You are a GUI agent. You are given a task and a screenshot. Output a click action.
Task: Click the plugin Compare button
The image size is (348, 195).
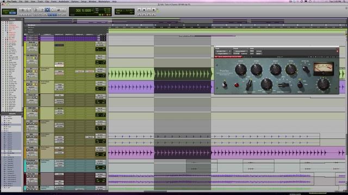click(x=244, y=54)
